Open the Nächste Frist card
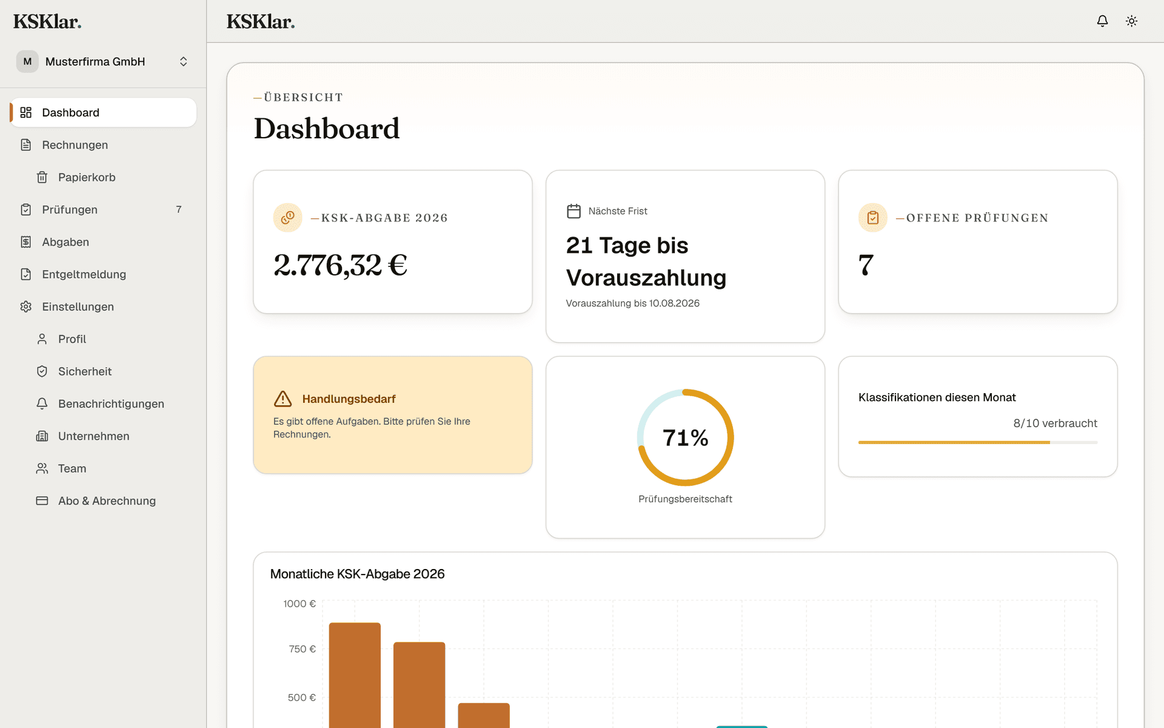 [x=685, y=257]
